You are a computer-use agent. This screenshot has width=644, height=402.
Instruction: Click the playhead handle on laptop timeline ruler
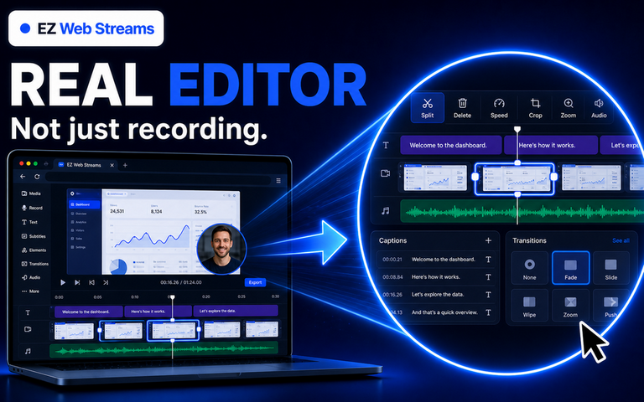pos(173,297)
